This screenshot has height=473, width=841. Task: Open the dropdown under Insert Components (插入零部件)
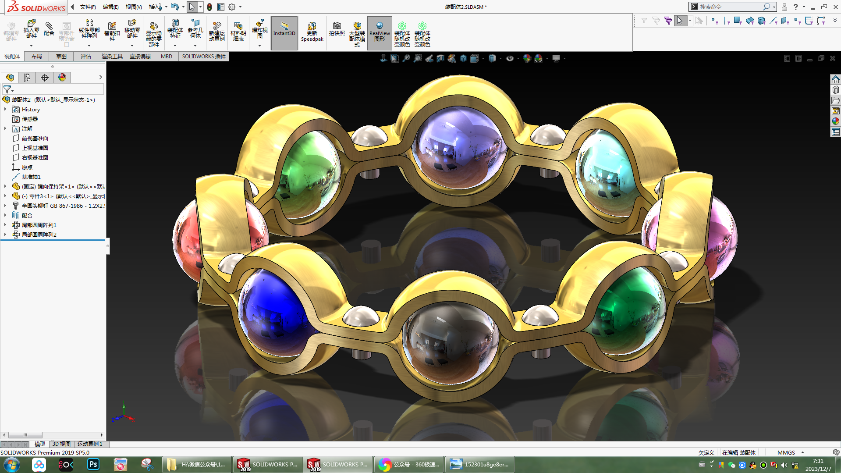click(31, 46)
